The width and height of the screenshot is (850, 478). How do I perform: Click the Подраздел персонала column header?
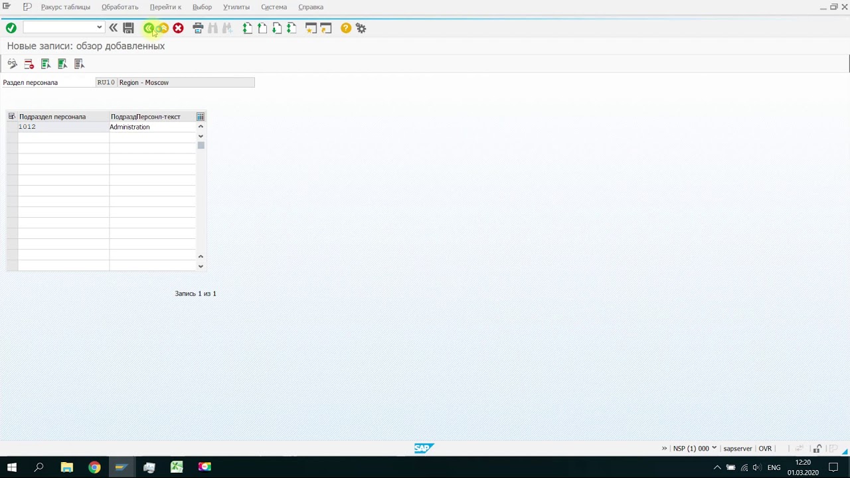63,117
